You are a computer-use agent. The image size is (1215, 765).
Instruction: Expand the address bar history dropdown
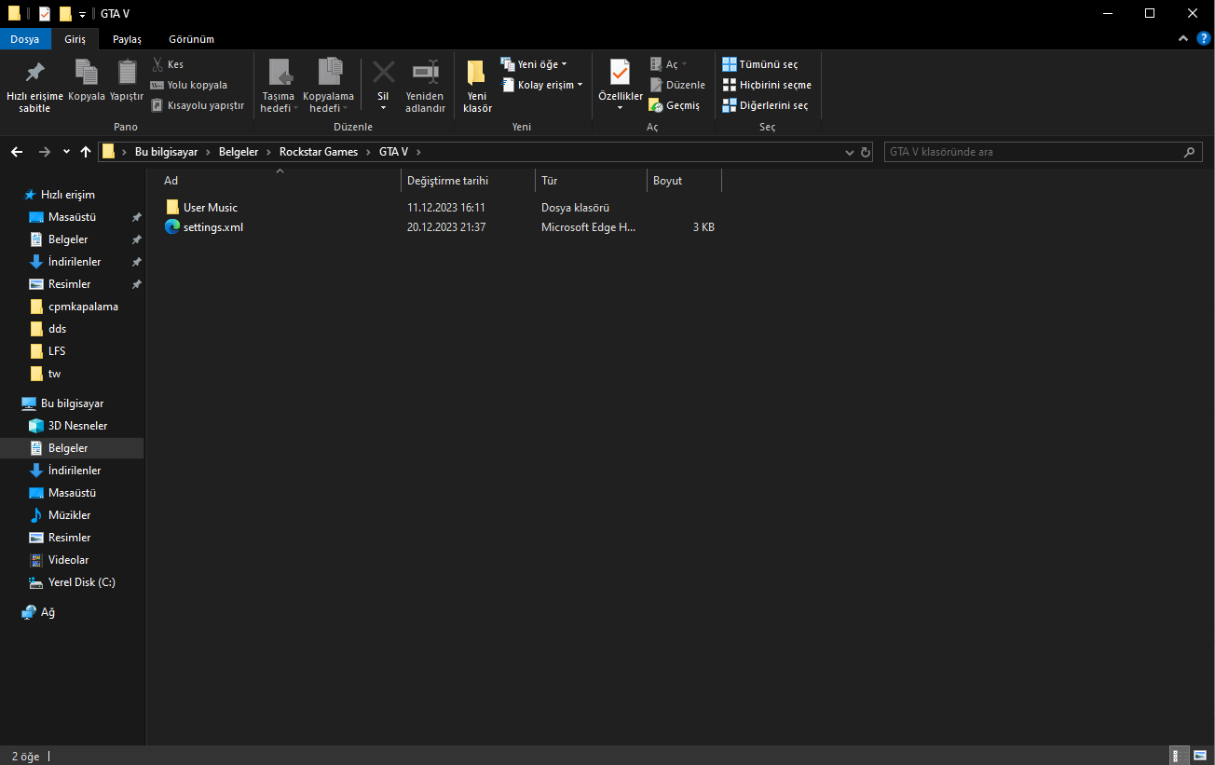point(849,152)
